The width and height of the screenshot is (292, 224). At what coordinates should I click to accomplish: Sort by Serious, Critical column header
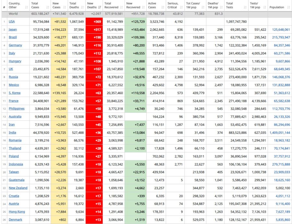point(175,5)
